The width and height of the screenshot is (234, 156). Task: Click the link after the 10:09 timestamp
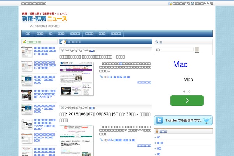click(x=92, y=51)
